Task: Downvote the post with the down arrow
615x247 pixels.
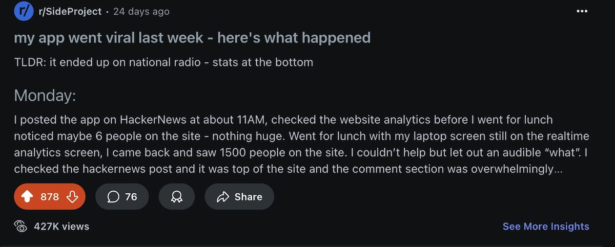Action: (72, 197)
